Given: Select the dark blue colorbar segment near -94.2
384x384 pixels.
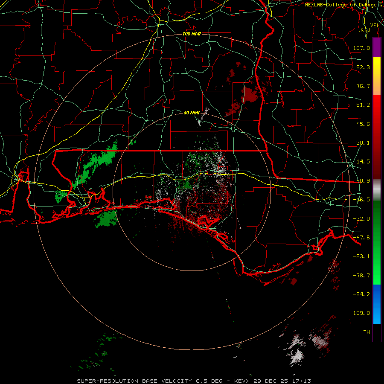Looking at the screenshot, I should point(377,294).
